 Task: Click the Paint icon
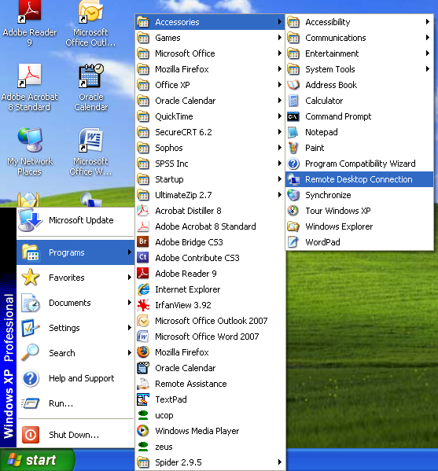293,148
